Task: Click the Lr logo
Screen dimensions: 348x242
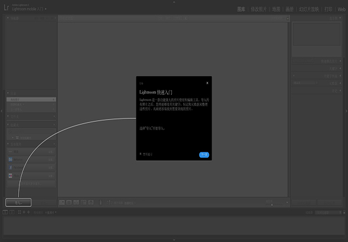Action: [6, 8]
